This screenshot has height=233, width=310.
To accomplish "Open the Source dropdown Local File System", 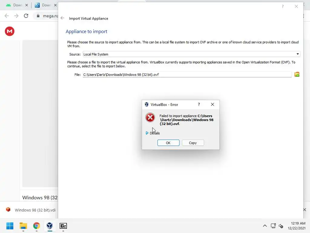I will coord(191,54).
